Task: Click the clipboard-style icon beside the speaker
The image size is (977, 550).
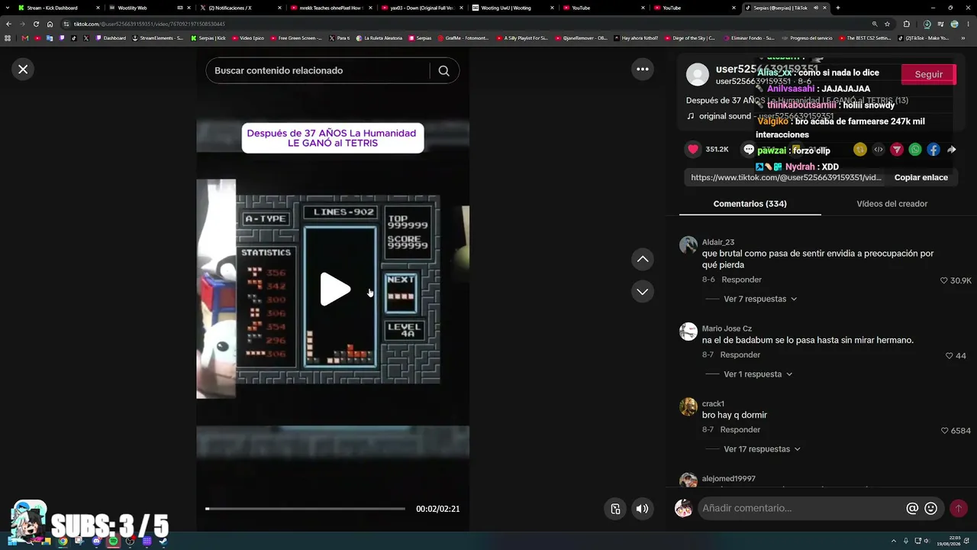Action: 615,509
